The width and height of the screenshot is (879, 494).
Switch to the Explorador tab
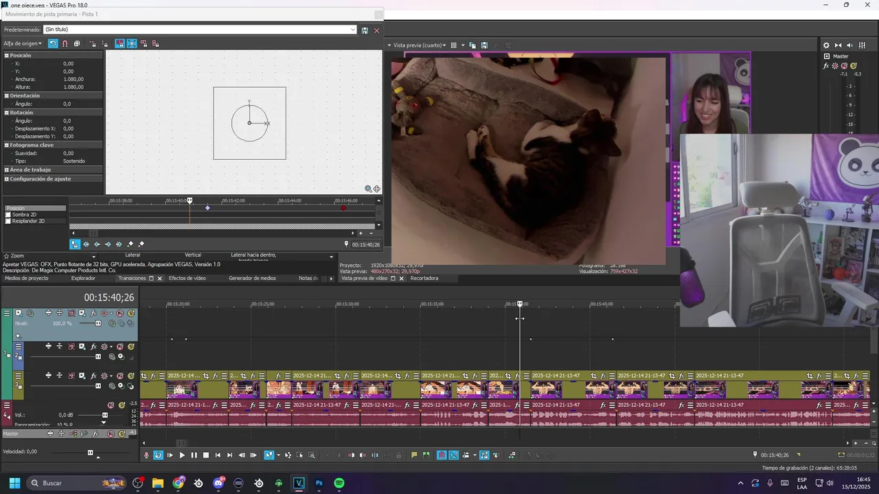coord(83,279)
